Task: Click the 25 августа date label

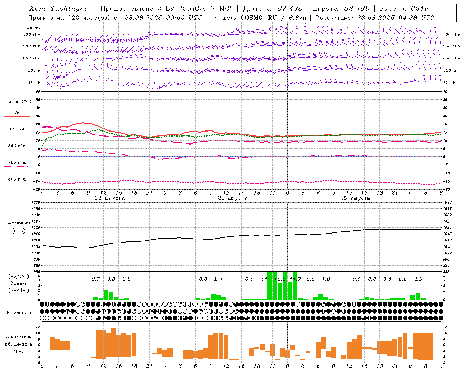Action: tap(355, 198)
